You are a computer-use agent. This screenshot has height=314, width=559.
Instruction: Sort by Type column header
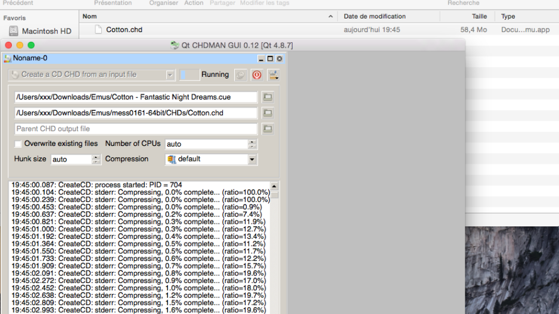pyautogui.click(x=508, y=17)
